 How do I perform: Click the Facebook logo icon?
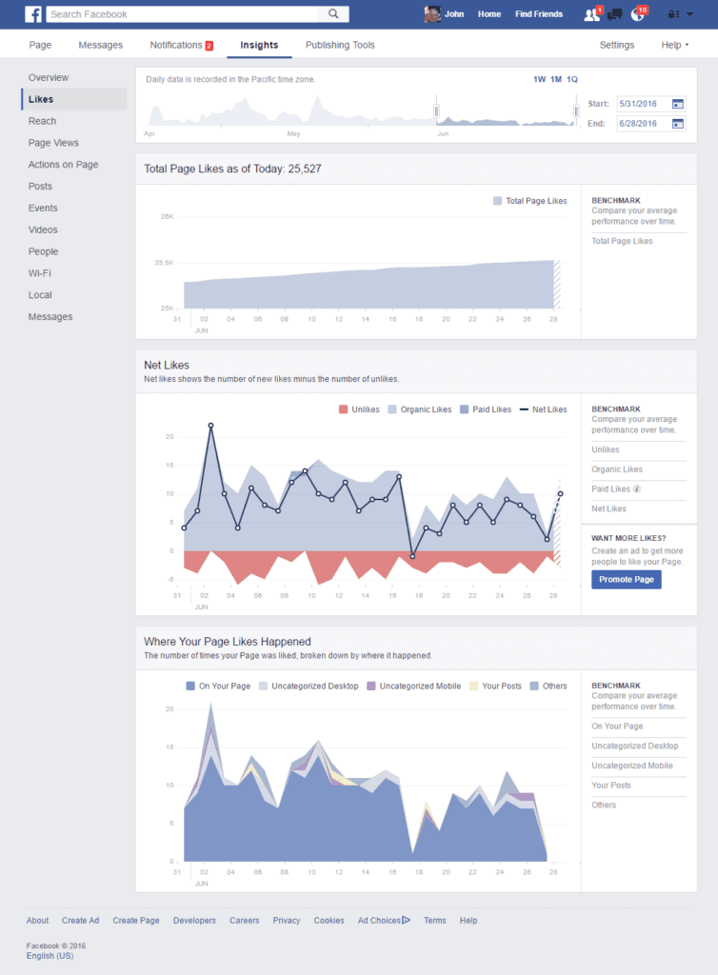click(x=33, y=14)
